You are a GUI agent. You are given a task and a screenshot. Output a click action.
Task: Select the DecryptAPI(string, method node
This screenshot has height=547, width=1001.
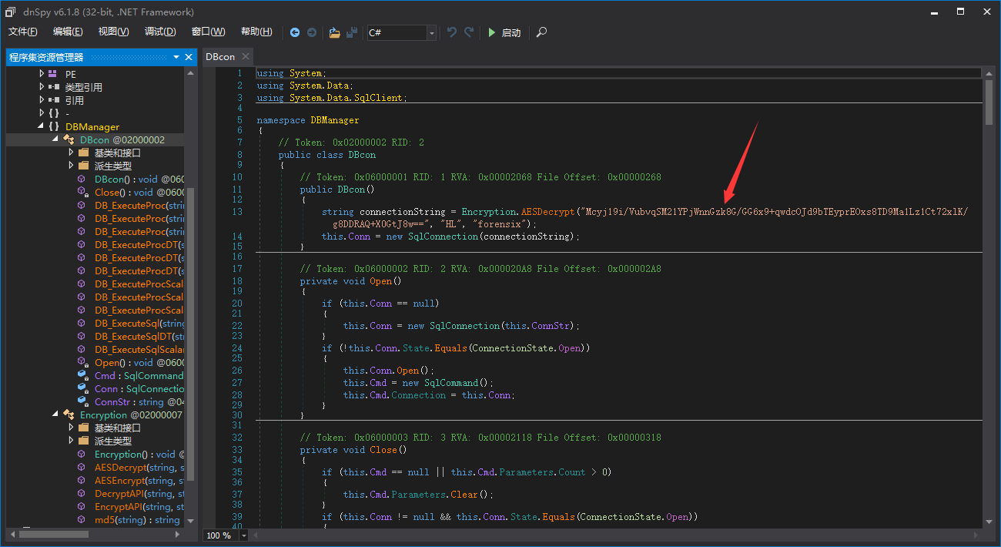[x=139, y=493]
